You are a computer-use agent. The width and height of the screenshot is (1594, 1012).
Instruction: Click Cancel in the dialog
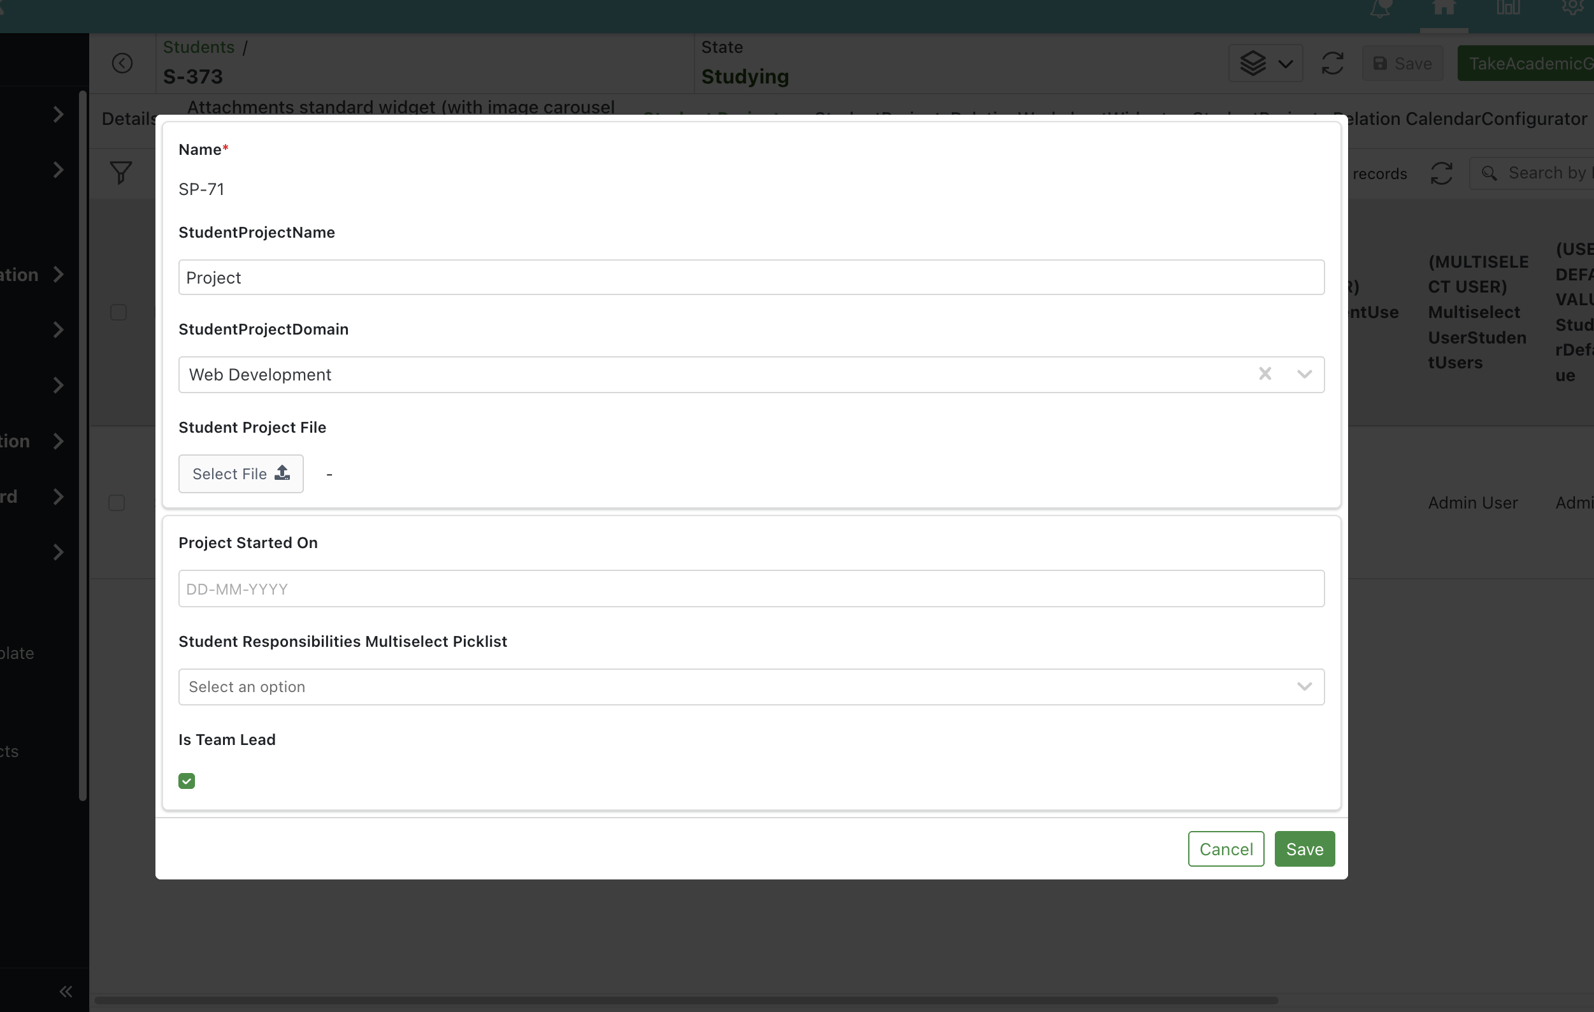click(1226, 849)
